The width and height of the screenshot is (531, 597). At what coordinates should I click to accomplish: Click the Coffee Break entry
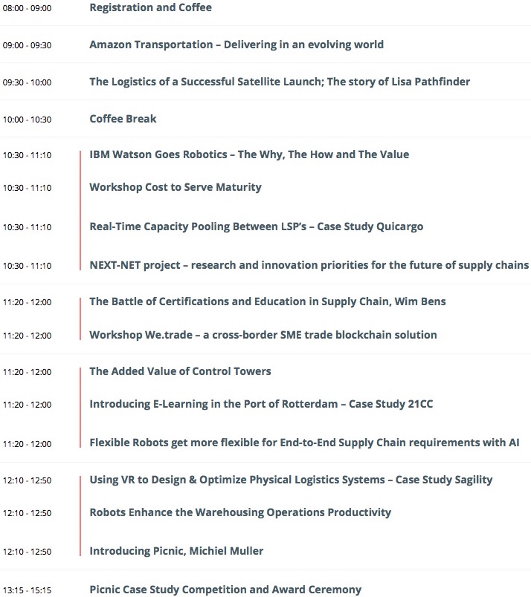[123, 119]
